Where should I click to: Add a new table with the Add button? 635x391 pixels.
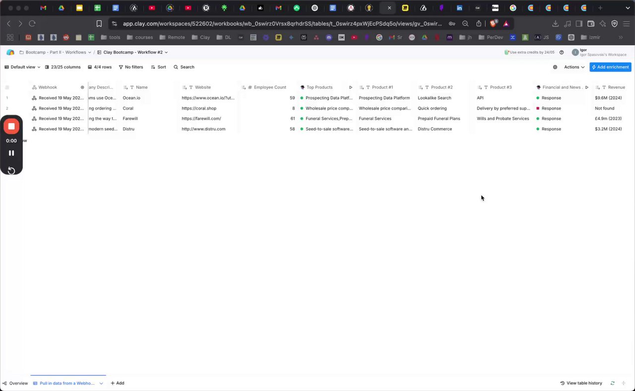coord(117,383)
